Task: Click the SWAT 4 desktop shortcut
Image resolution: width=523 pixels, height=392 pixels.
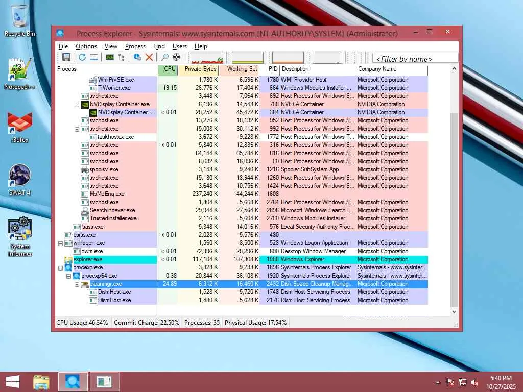Action: point(20,180)
